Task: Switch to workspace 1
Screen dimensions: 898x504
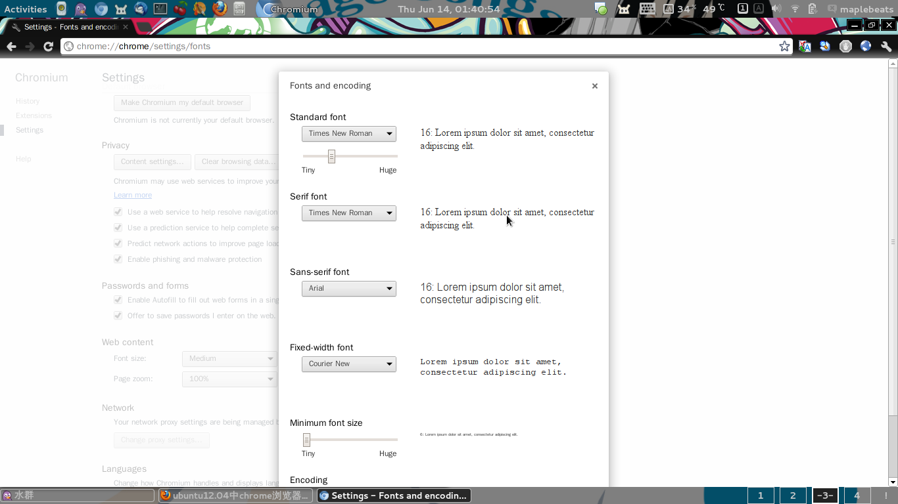Action: (761, 495)
